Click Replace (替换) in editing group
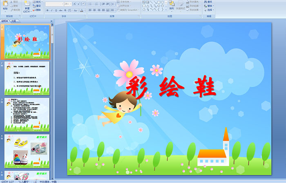286x183 pixels. click(x=209, y=6)
